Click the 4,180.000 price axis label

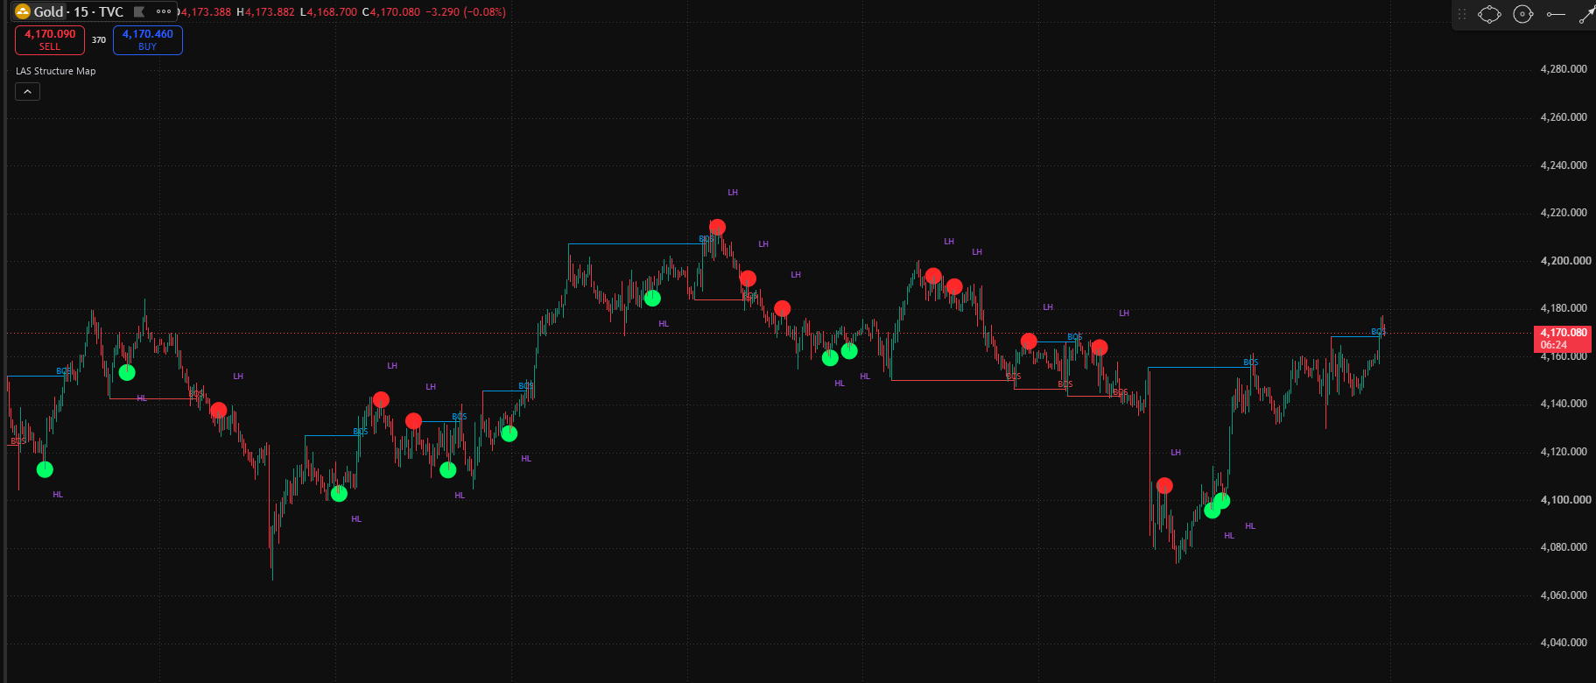(x=1564, y=308)
